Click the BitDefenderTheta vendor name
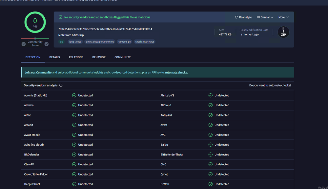The image size is (328, 189). point(172,154)
